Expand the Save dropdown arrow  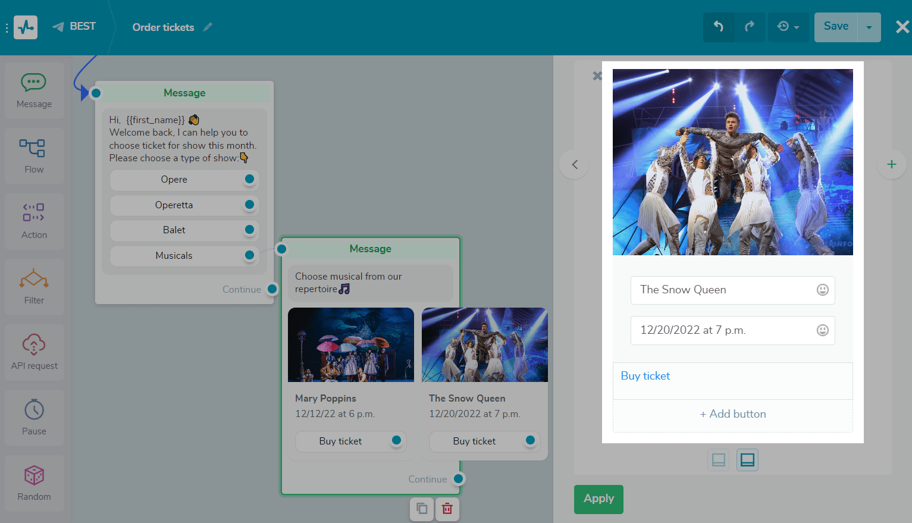point(869,27)
